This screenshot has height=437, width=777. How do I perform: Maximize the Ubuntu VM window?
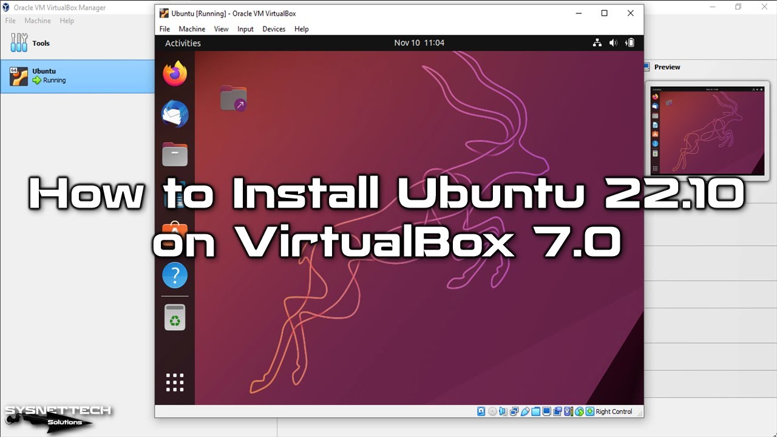tap(604, 13)
